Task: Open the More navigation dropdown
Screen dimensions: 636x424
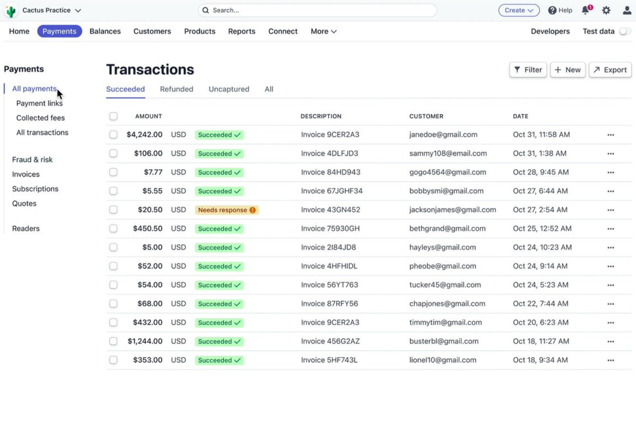Action: tap(323, 31)
